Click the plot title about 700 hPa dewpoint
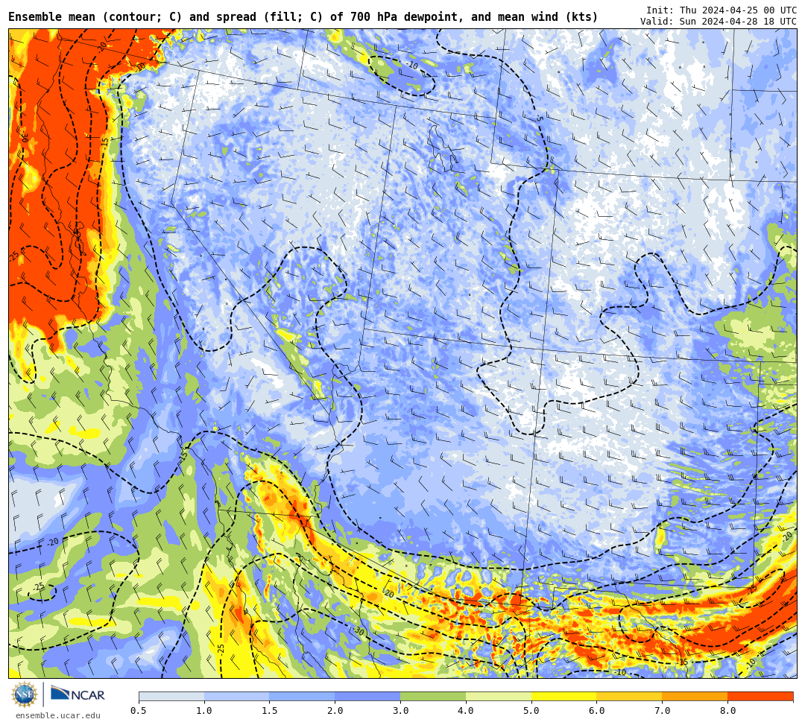Screen dimensions: 805x725 point(303,17)
